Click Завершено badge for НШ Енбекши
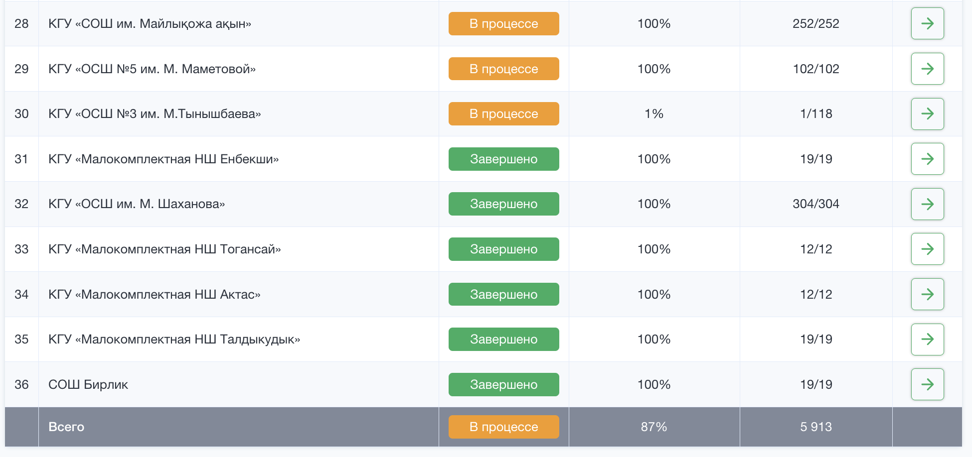The image size is (972, 457). coord(503,159)
